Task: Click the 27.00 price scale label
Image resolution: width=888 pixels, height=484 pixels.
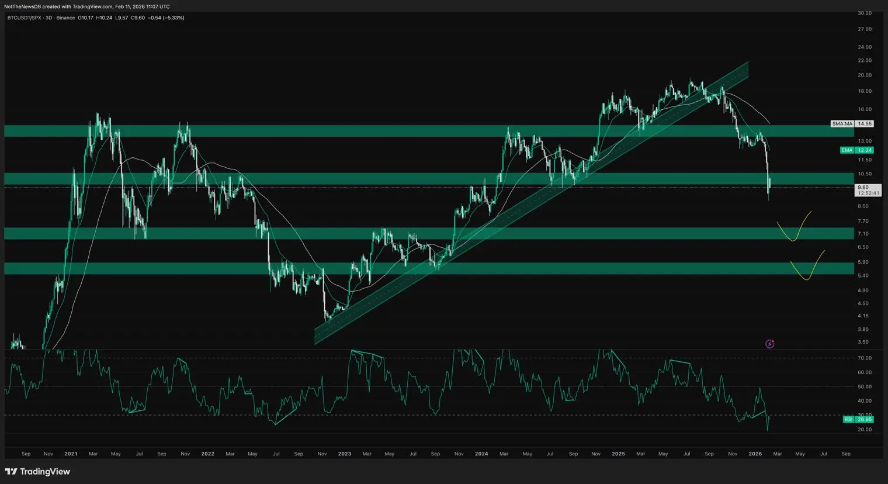Action: [865, 29]
